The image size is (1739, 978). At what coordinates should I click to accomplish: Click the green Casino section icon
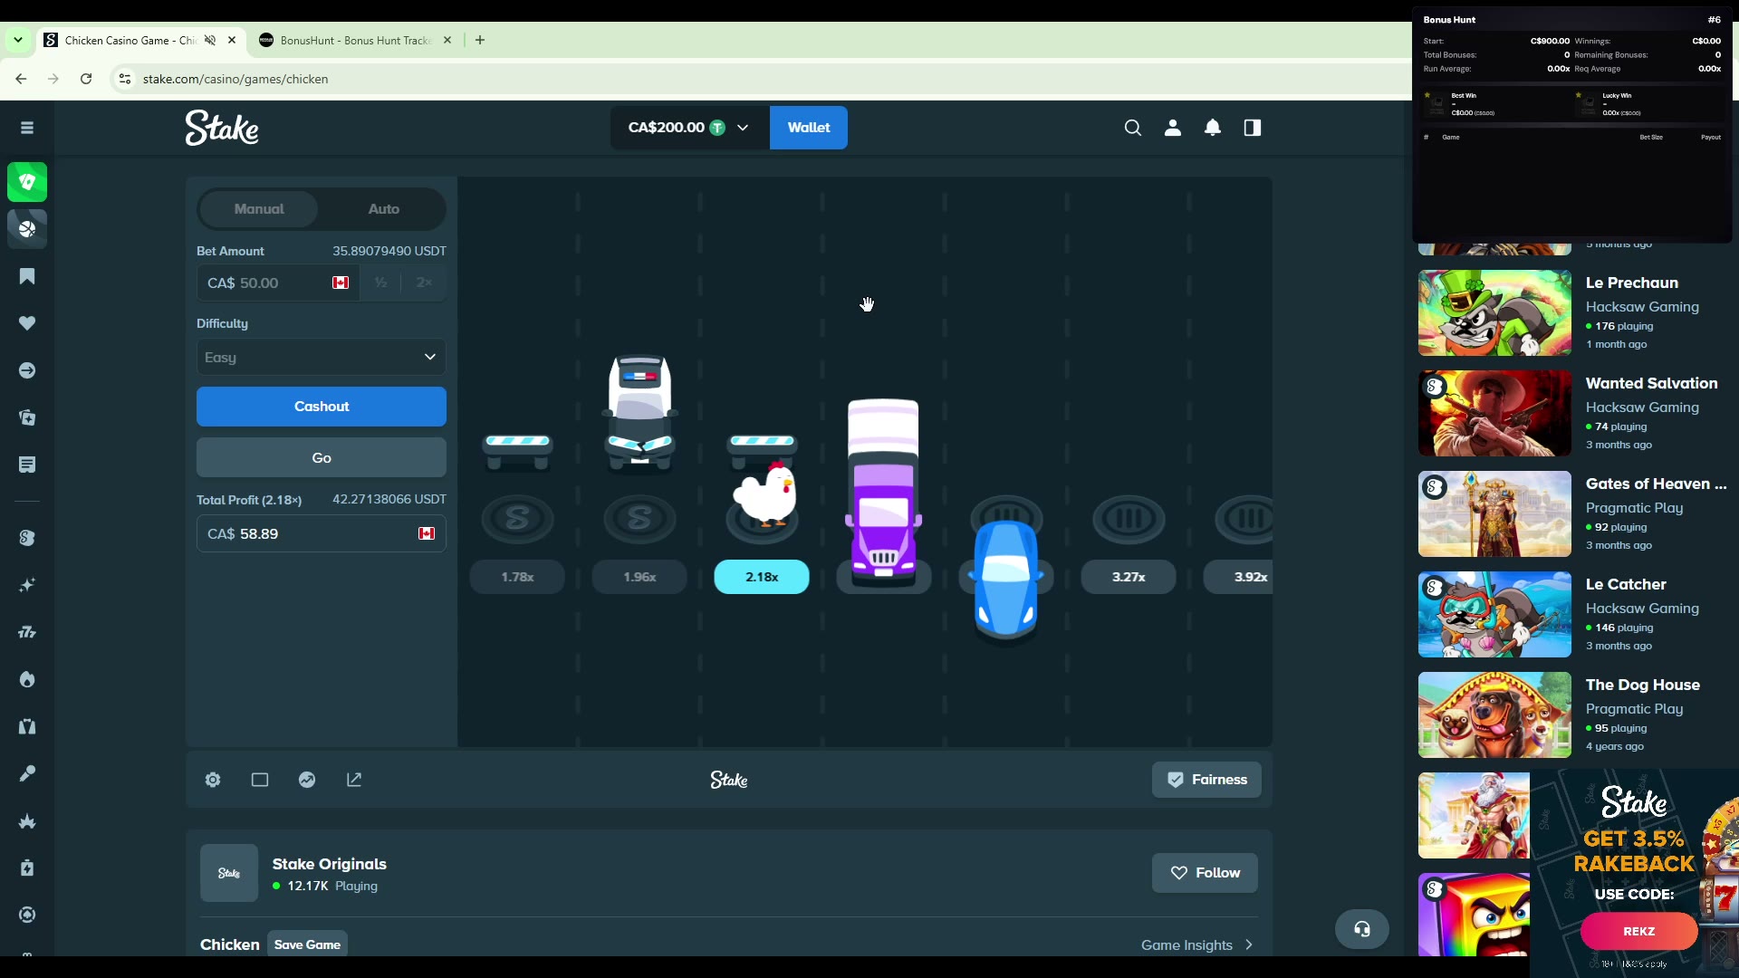tap(27, 182)
